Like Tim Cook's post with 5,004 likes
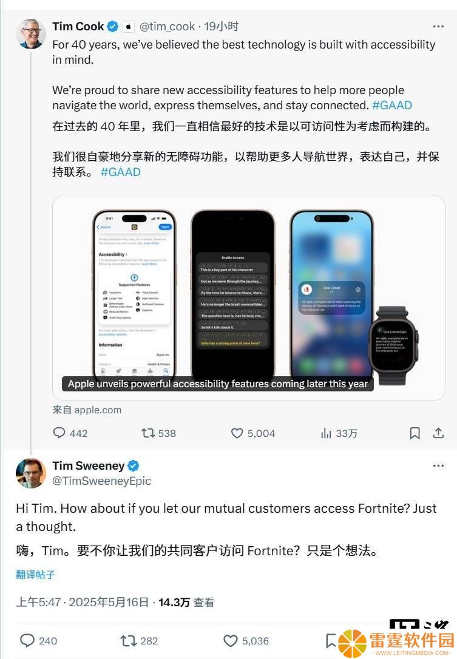Image resolution: width=457 pixels, height=659 pixels. [237, 433]
